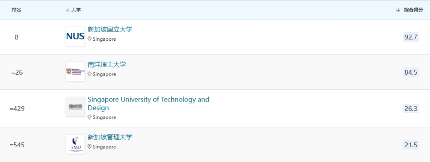Click the 21.5 score badge
The image size is (430, 162).
tap(411, 145)
